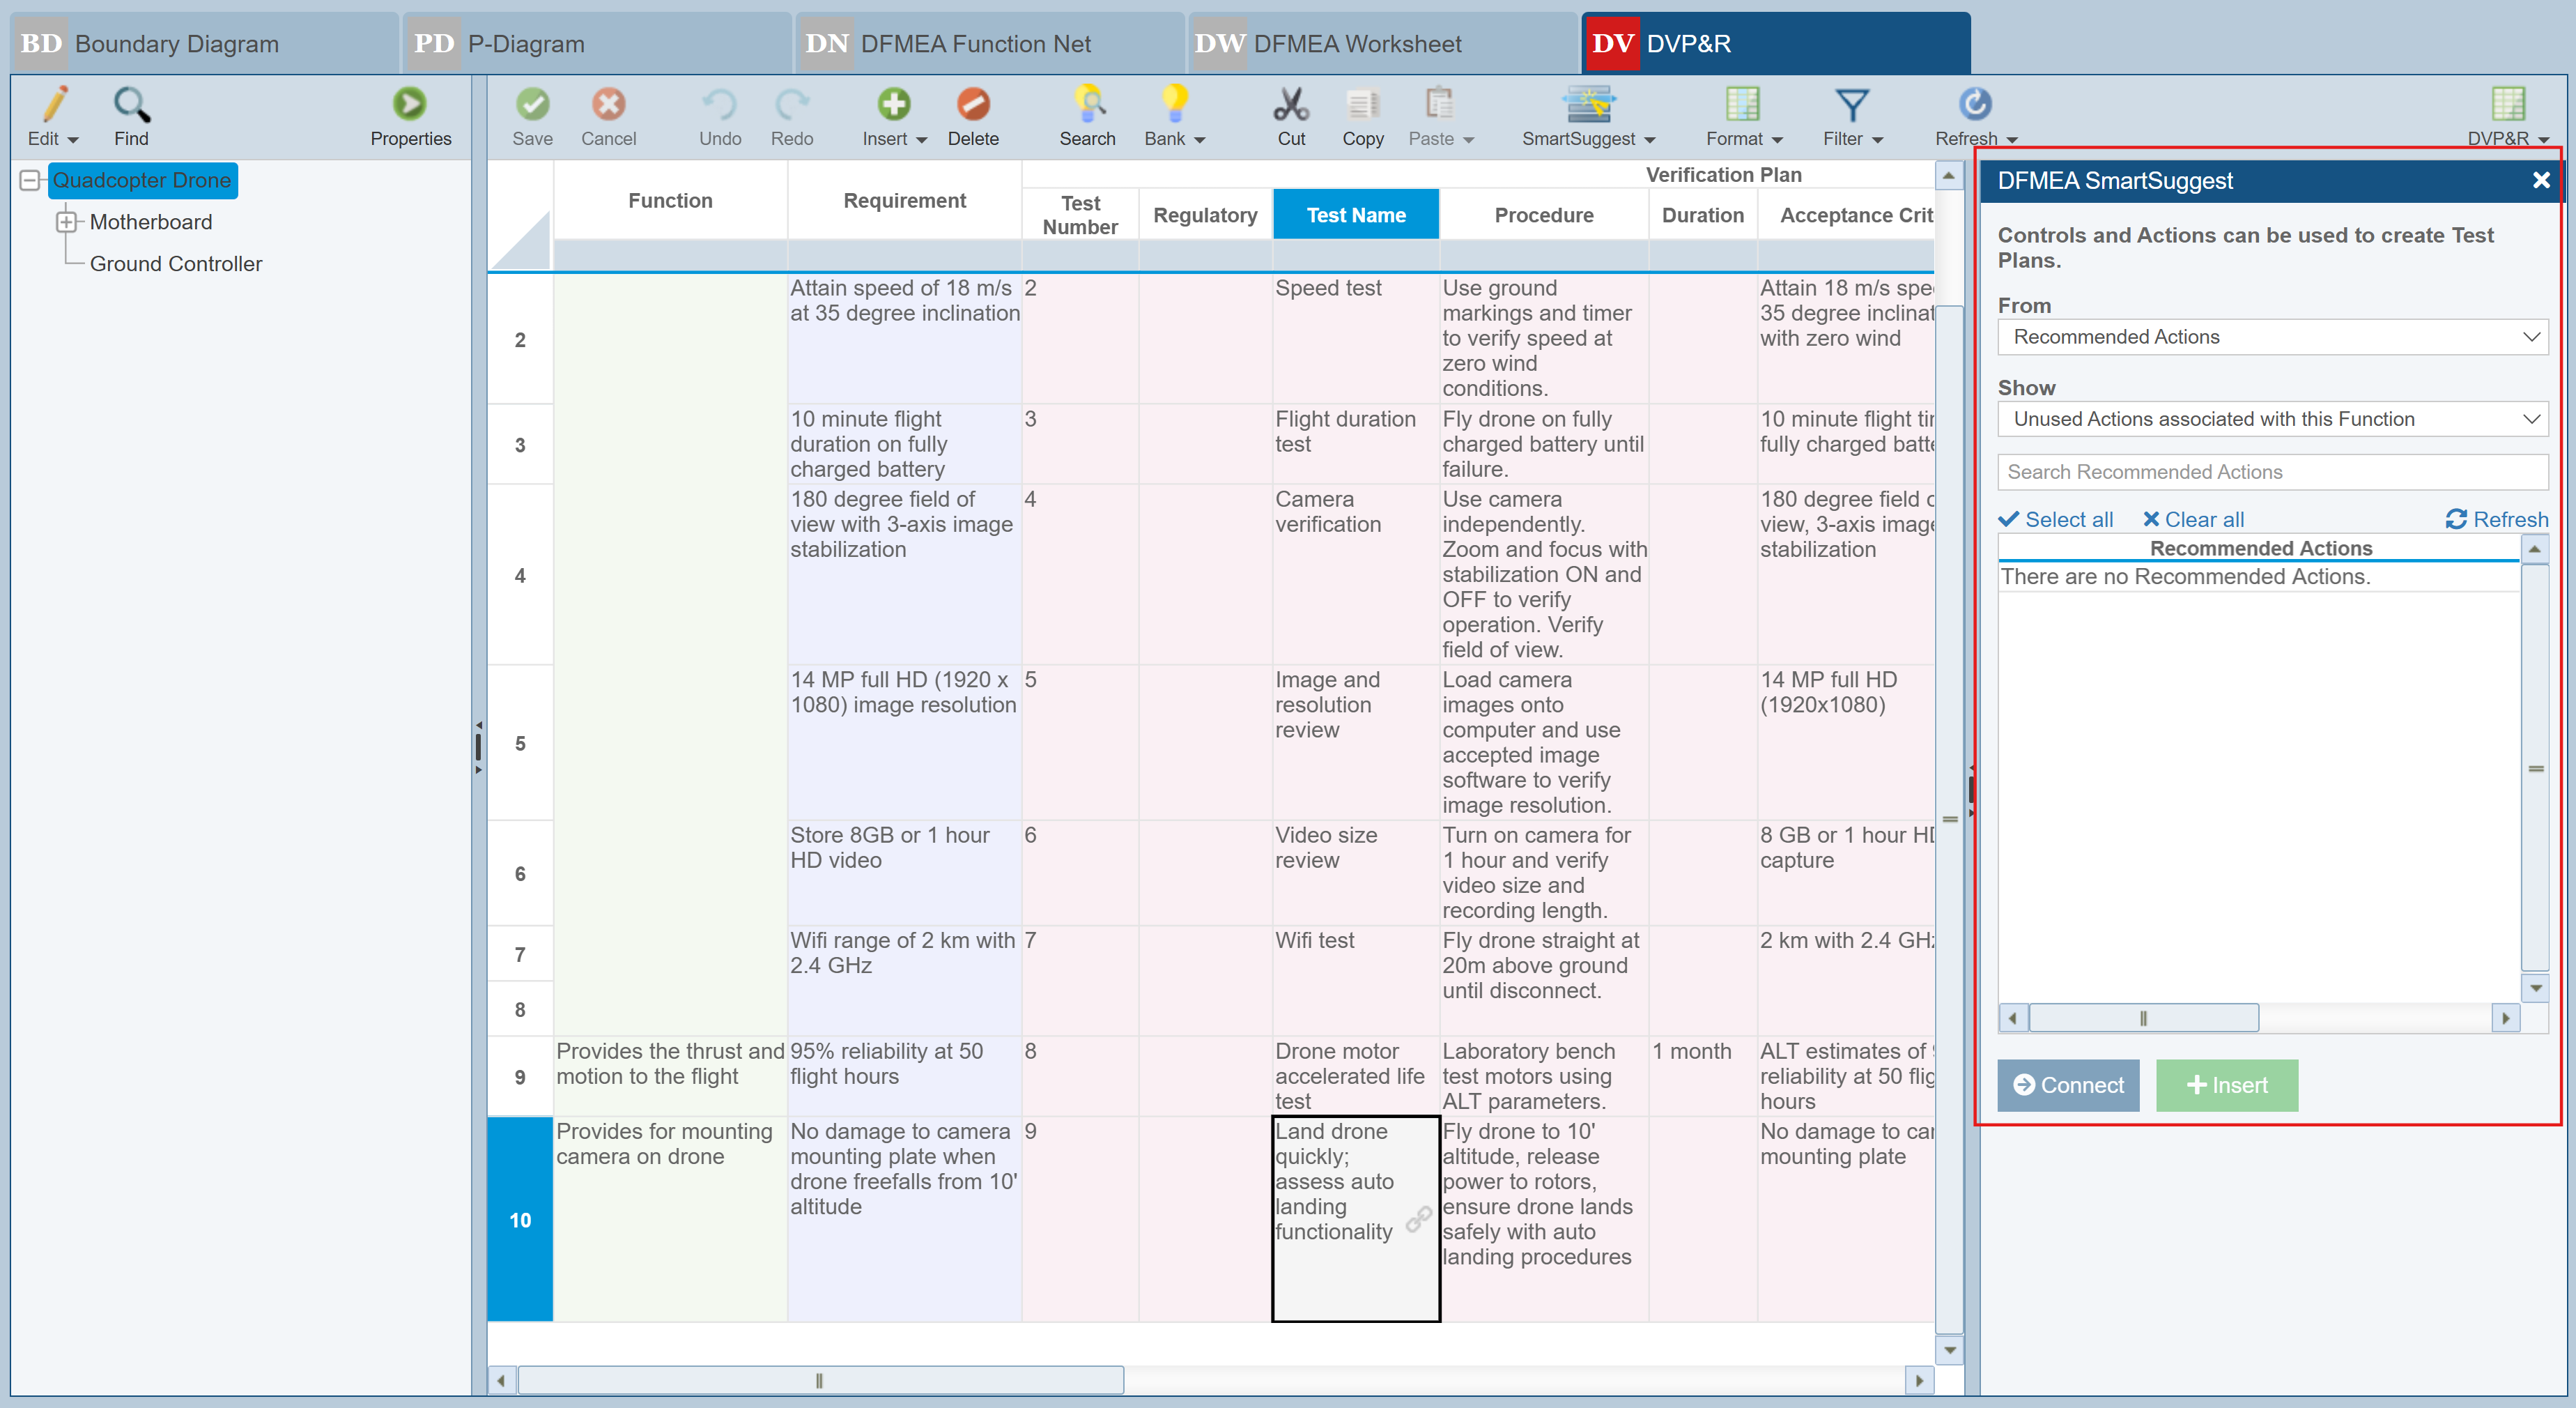Click the Search Recommended Actions field
This screenshot has width=2576, height=1408.
click(2271, 471)
